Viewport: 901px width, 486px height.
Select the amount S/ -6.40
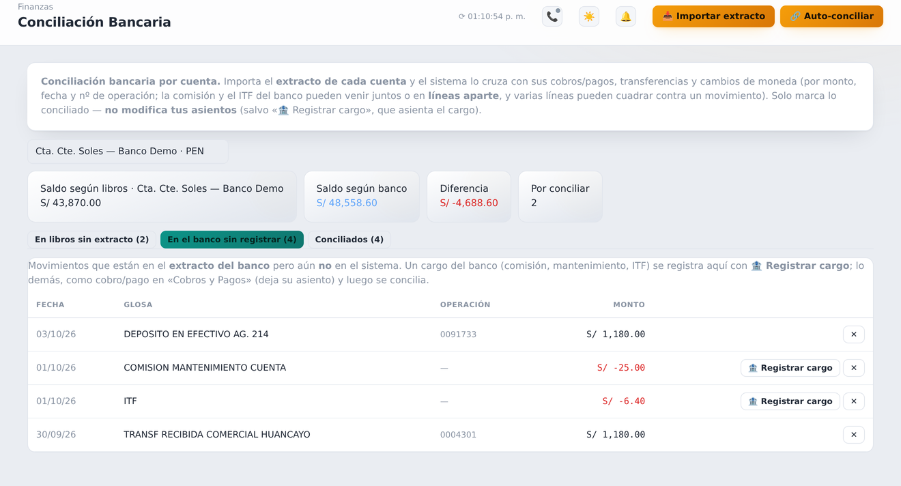624,401
